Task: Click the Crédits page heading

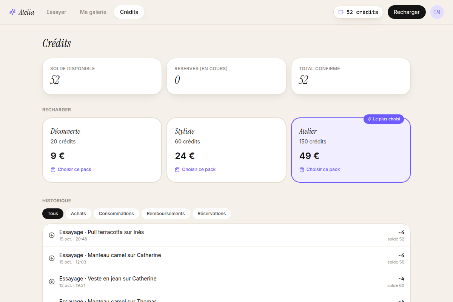Action: (57, 43)
